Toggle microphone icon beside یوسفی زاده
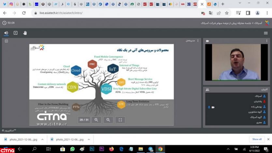Image resolution: width=272 pixels, height=153 pixels. point(209,107)
